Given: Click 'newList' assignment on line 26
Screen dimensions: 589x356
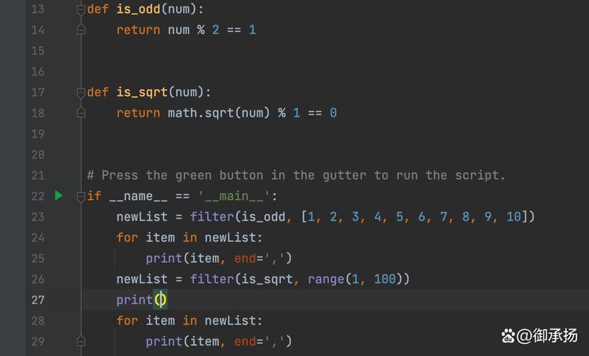Looking at the screenshot, I should point(142,279).
